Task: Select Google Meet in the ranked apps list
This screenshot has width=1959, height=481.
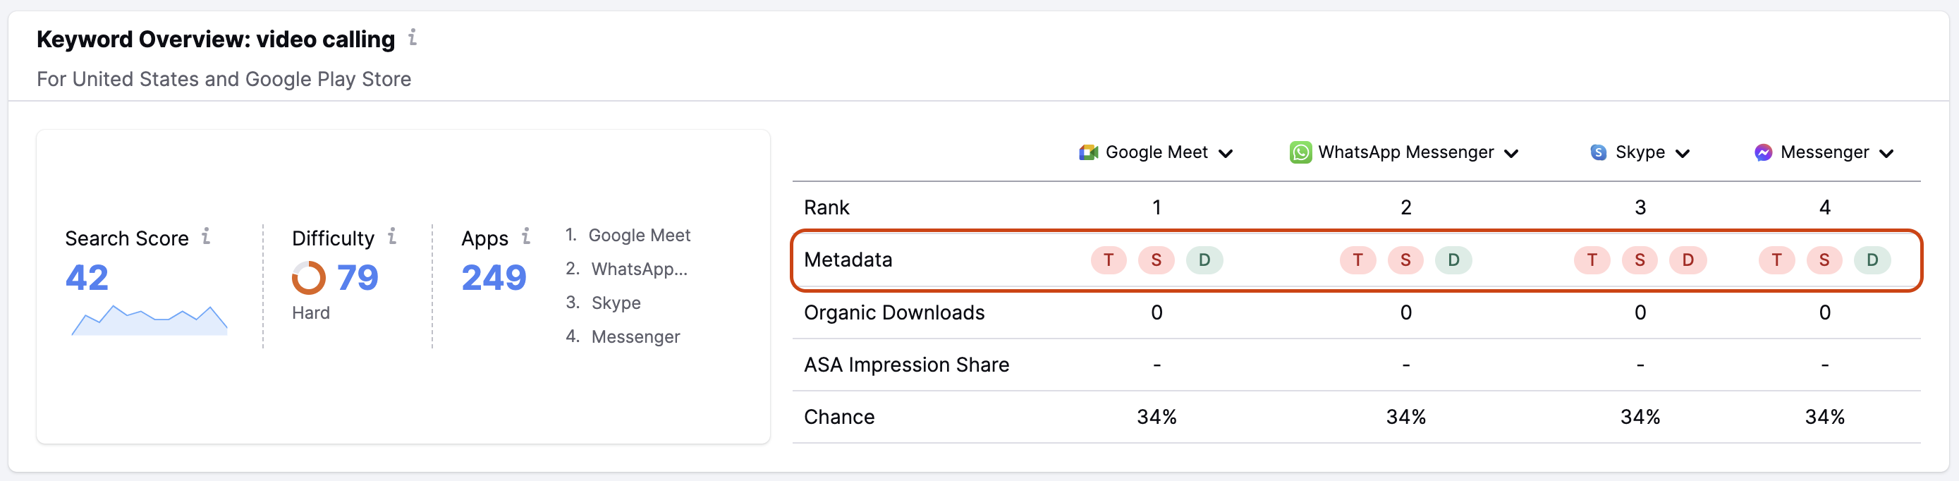Action: point(640,235)
